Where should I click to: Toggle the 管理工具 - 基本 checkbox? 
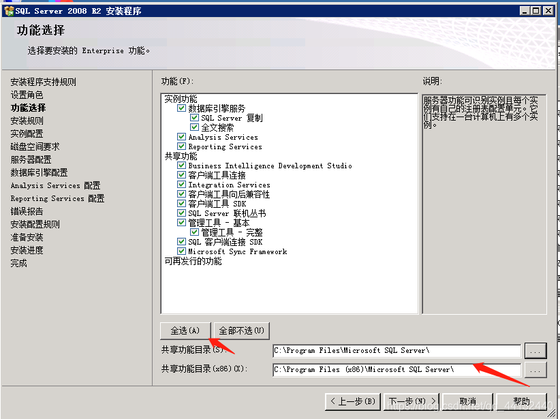click(181, 223)
